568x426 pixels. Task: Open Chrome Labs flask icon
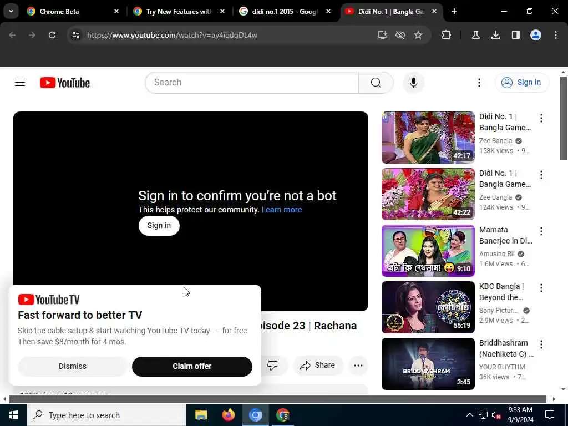click(475, 35)
